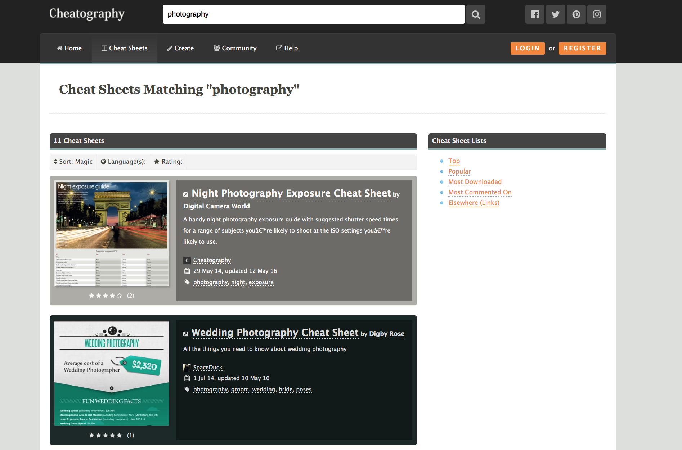Open Night Photography Exposure Cheat Sheet title

[291, 193]
